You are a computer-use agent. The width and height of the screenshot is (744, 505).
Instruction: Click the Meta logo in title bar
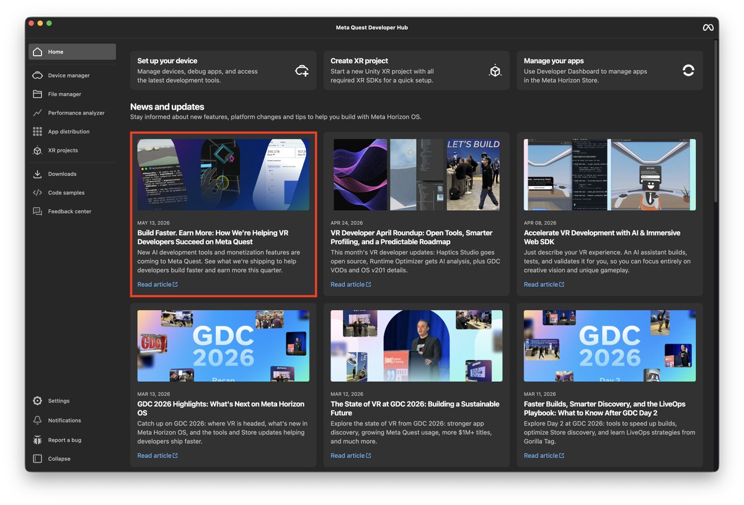click(708, 27)
